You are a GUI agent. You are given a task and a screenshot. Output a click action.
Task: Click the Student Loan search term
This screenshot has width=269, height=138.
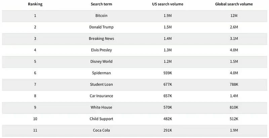(x=101, y=84)
